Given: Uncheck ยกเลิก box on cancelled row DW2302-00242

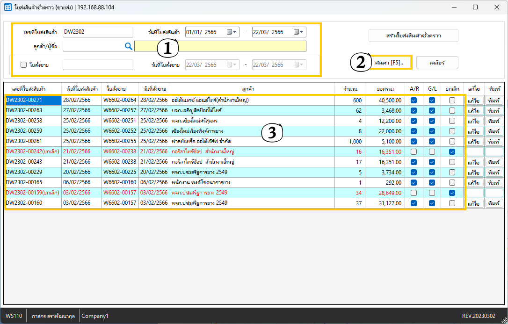Looking at the screenshot, I should point(452,152).
